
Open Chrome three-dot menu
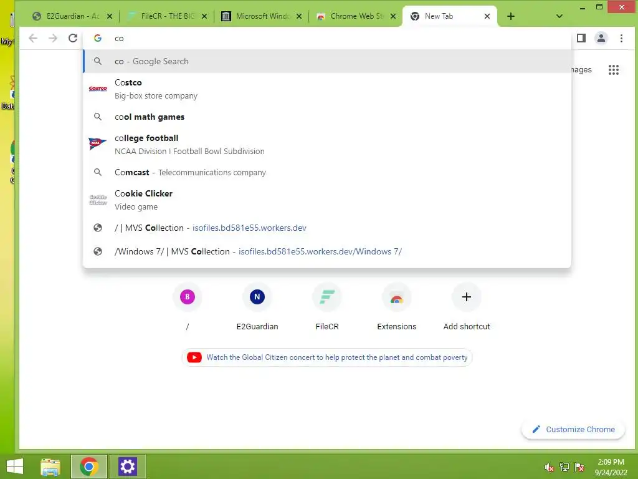pyautogui.click(x=621, y=38)
